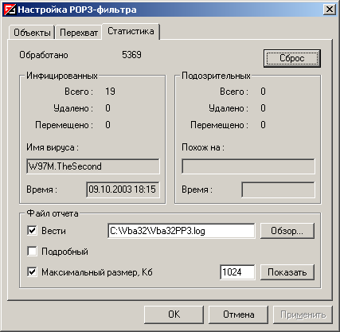Click the Имя вируса label
This screenshot has width=340, height=332.
(x=53, y=147)
